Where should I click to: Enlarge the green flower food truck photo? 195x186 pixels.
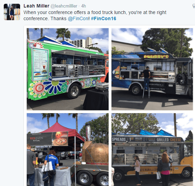[x=67, y=69]
